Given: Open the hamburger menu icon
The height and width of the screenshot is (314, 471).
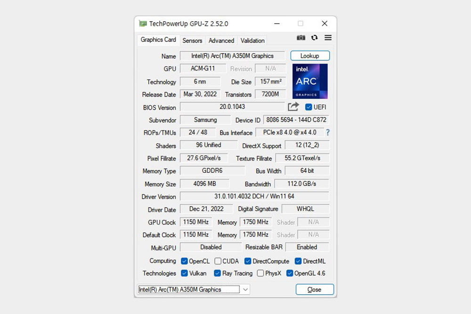Looking at the screenshot, I should click(328, 38).
